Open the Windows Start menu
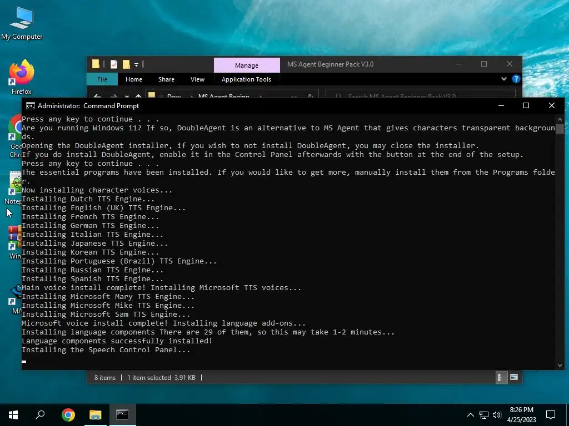 tap(13, 415)
